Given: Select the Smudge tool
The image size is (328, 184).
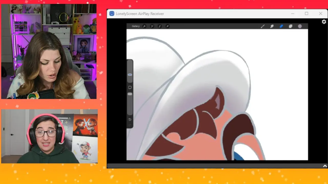Looking at the screenshot, I should 272,26.
